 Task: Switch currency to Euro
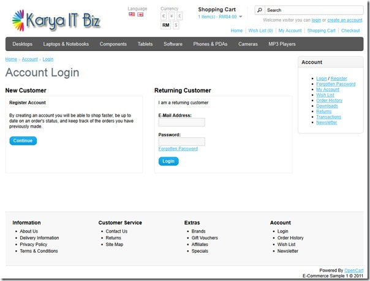164,16
